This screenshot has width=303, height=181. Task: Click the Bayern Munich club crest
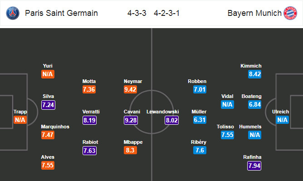290,13
